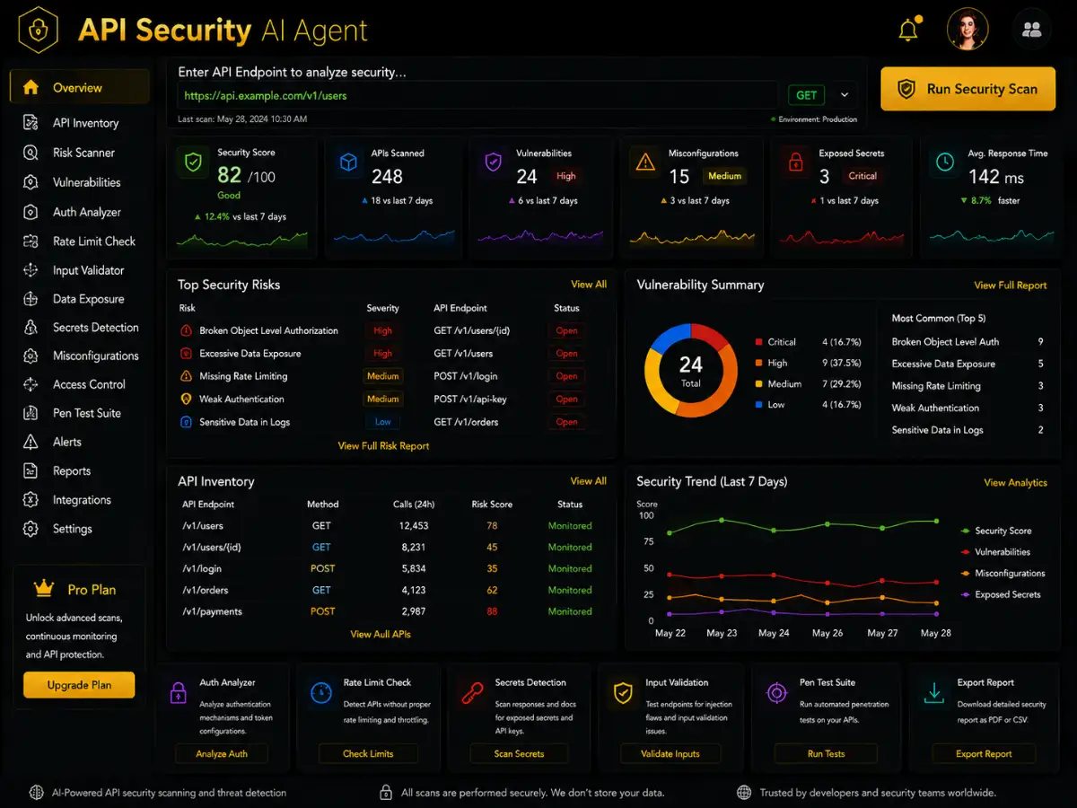Click the APIs Scanned cube icon

[x=347, y=163]
